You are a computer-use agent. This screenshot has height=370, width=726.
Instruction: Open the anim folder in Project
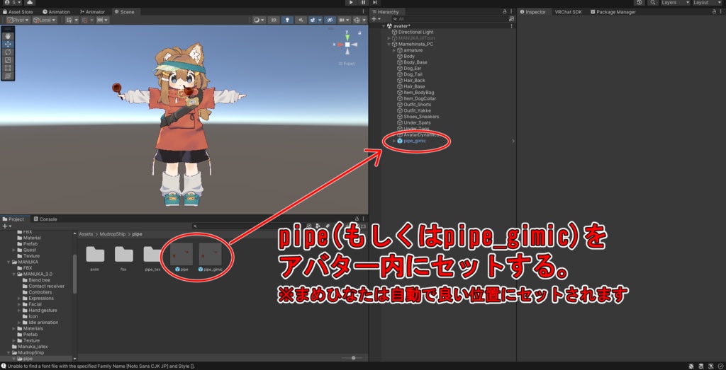[x=95, y=254]
